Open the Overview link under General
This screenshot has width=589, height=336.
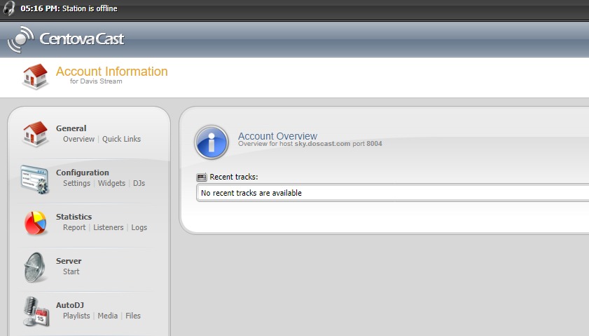(x=78, y=139)
